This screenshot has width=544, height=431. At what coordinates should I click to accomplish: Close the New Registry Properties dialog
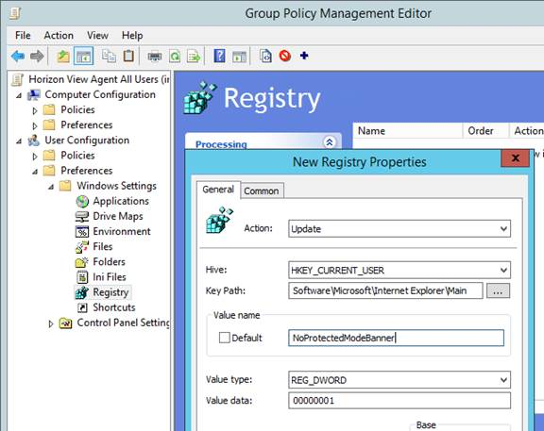[x=516, y=158]
